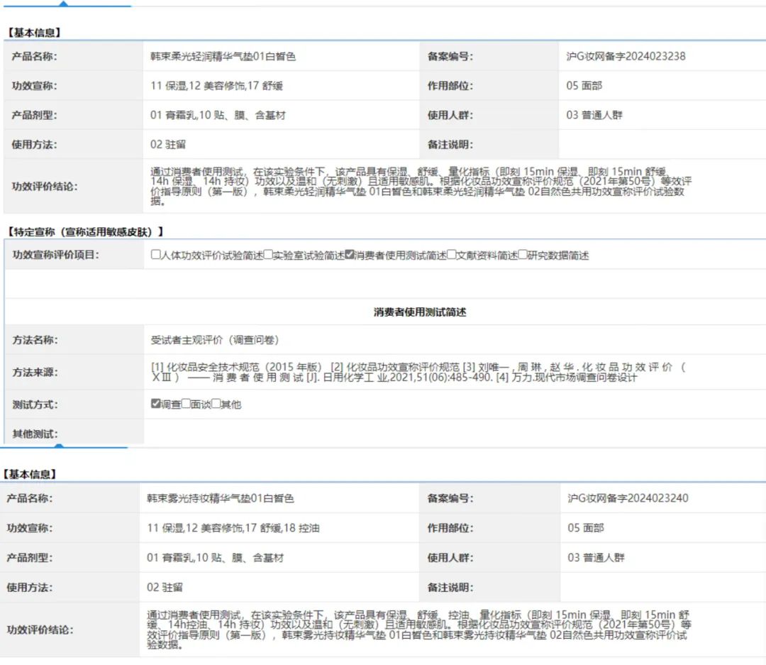Image resolution: width=766 pixels, height=665 pixels.
Task: Uncheck the 调查 test method checkbox
Action: (156, 404)
